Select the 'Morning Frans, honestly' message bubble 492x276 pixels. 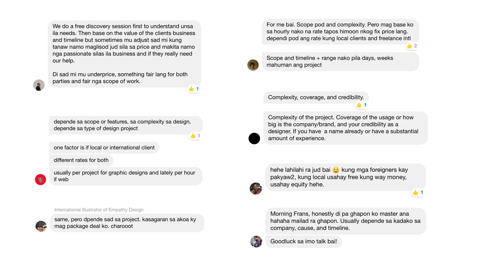click(x=345, y=221)
